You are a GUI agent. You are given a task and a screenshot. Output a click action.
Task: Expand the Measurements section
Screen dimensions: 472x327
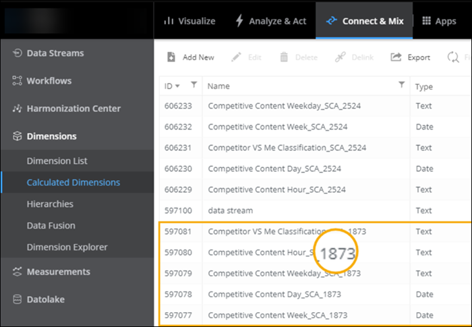[x=59, y=272]
